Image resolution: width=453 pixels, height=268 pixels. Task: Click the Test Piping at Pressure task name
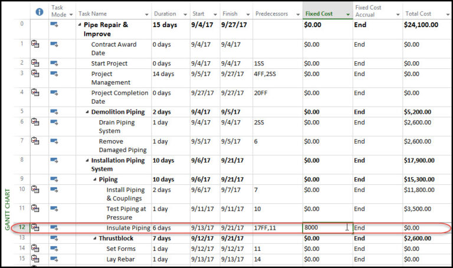point(126,213)
